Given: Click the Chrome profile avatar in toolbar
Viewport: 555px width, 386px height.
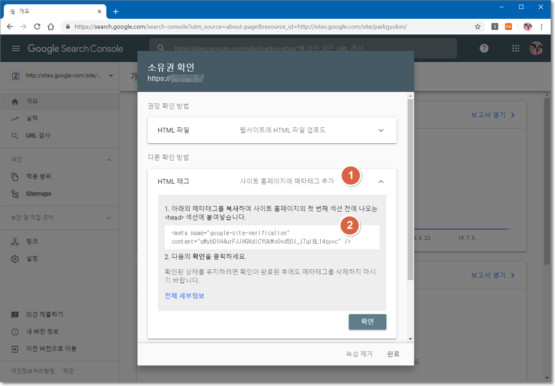Looking at the screenshot, I should click(527, 27).
